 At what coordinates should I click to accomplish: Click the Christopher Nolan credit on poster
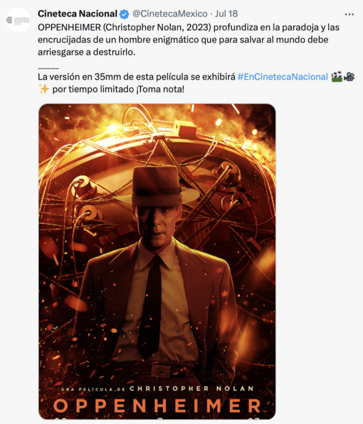click(191, 389)
